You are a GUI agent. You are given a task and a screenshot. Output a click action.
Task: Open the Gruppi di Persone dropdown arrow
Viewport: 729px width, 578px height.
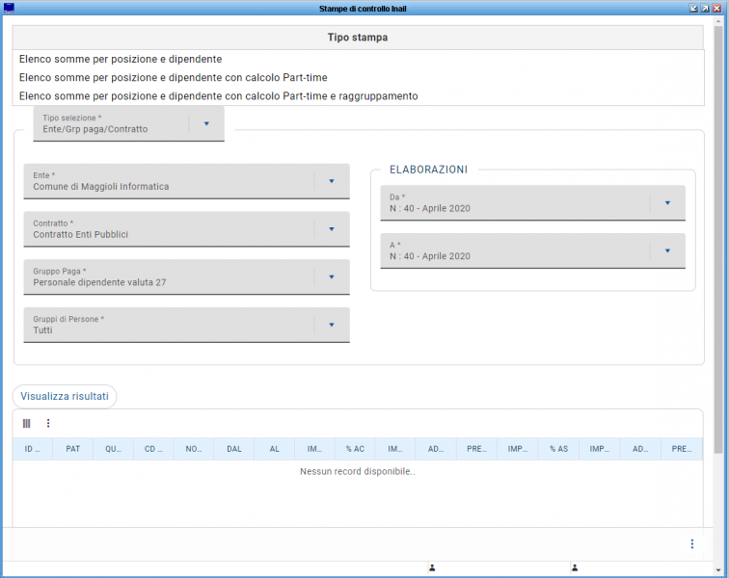coord(332,325)
